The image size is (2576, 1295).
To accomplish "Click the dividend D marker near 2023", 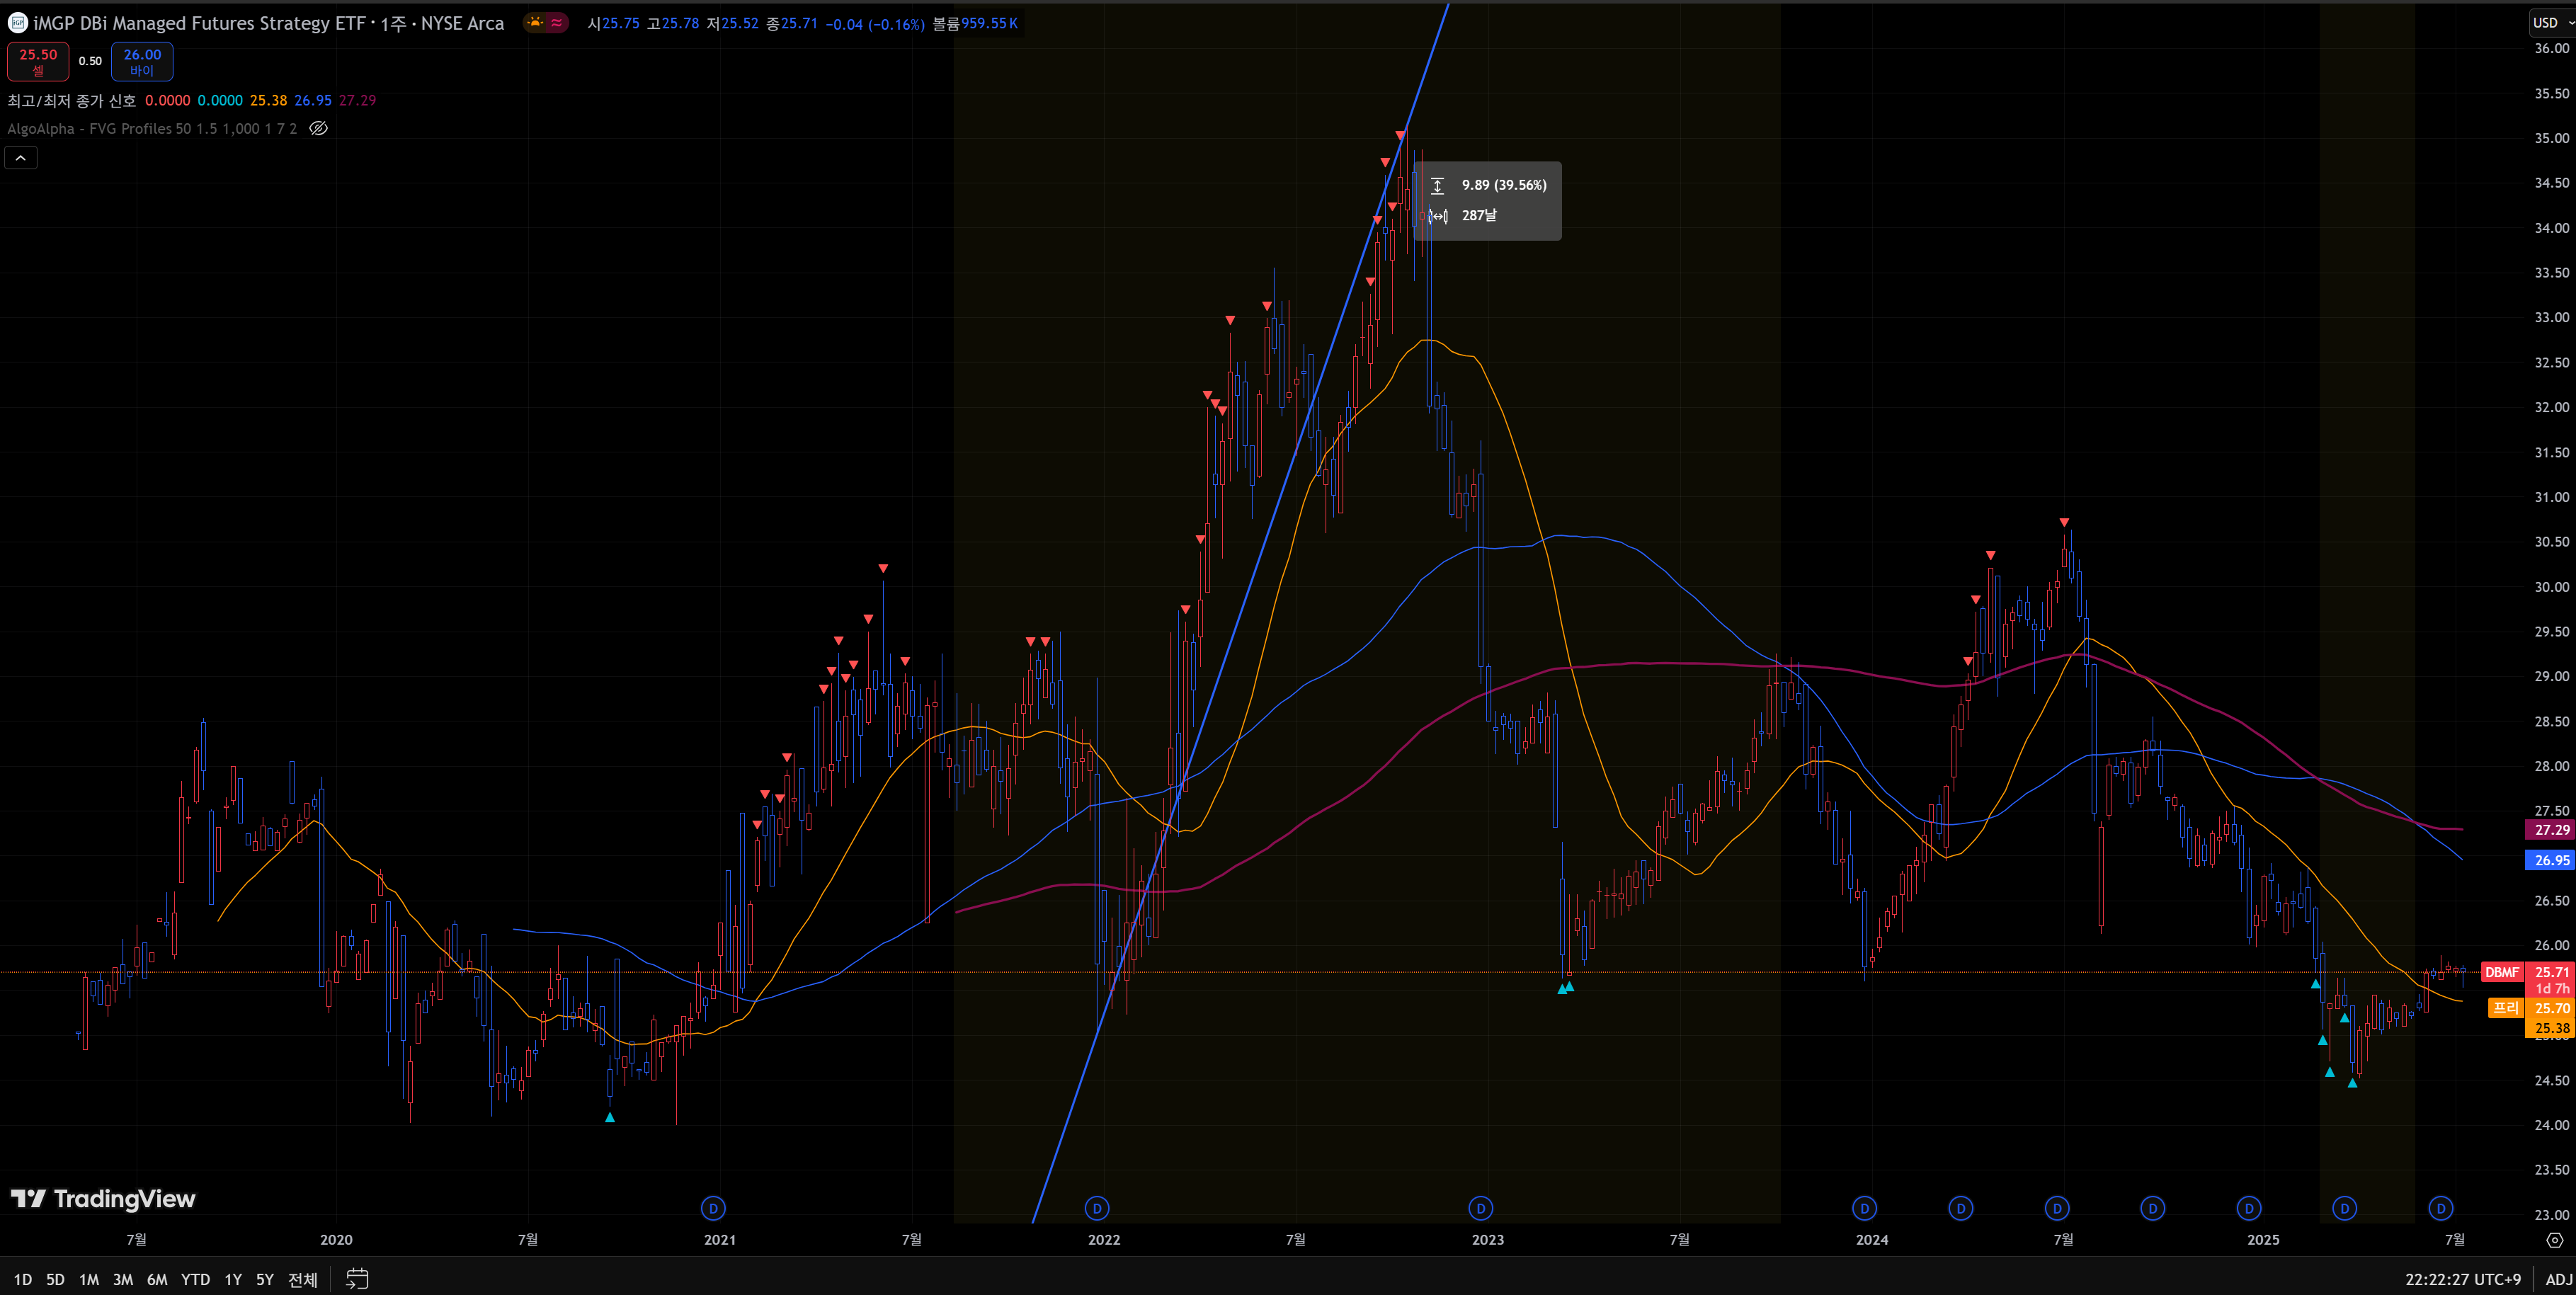I will (1481, 1208).
